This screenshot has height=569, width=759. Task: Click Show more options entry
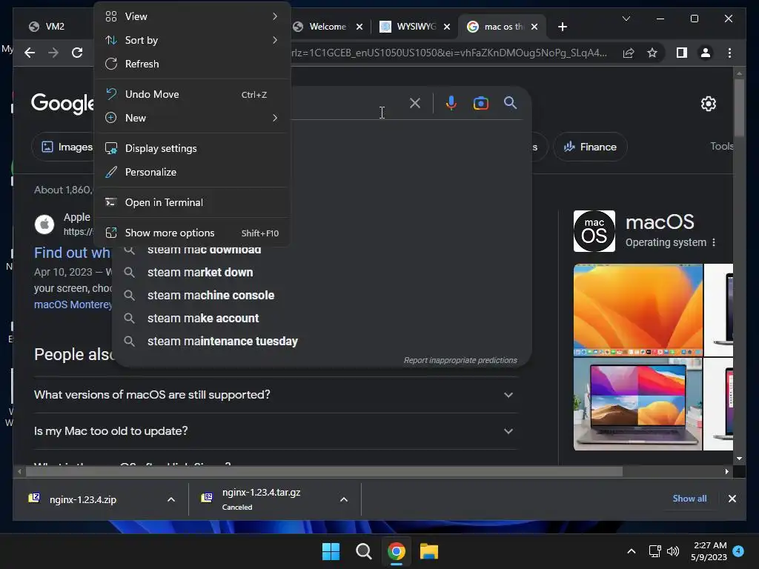point(192,233)
